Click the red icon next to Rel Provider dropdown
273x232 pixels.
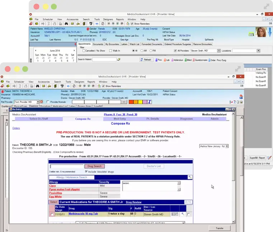[41, 102]
